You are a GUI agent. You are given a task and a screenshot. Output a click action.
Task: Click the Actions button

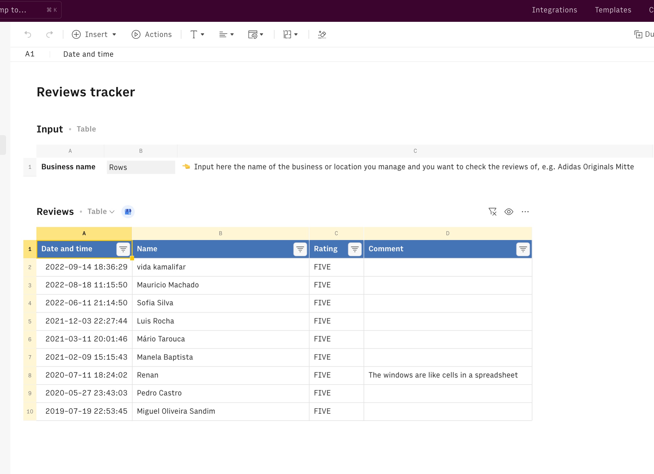[x=152, y=35]
